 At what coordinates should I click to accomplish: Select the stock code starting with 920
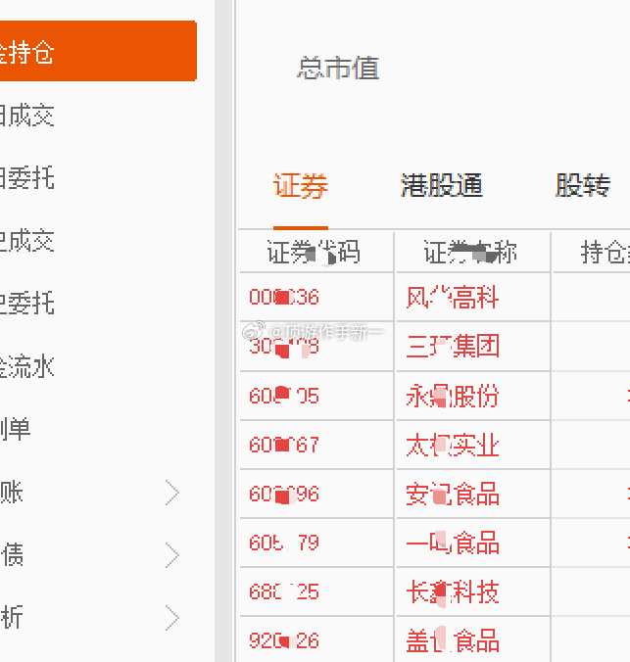click(x=284, y=640)
